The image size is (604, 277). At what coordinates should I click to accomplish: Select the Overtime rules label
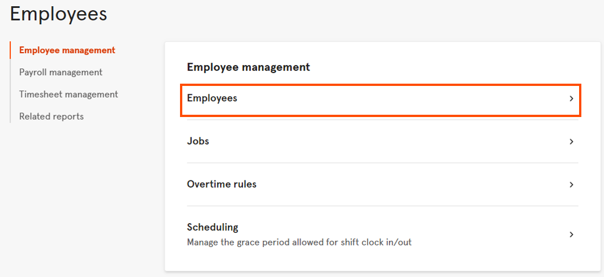pyautogui.click(x=221, y=184)
